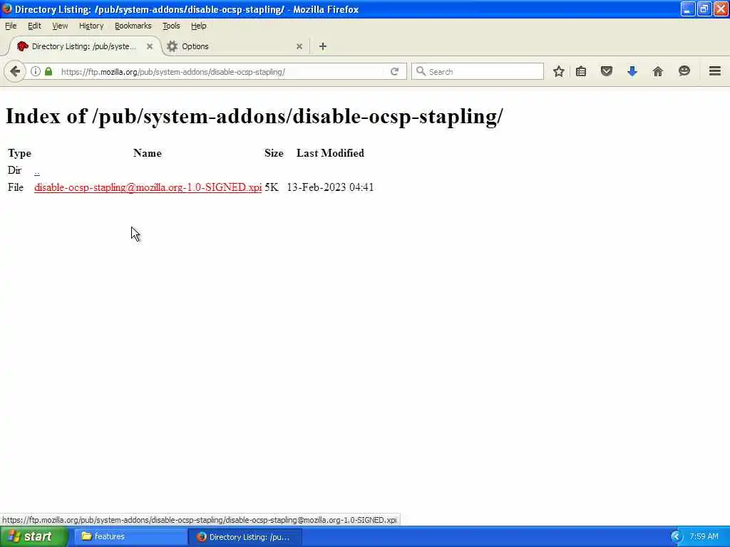
Task: Switch to the Options tab
Action: (235, 46)
